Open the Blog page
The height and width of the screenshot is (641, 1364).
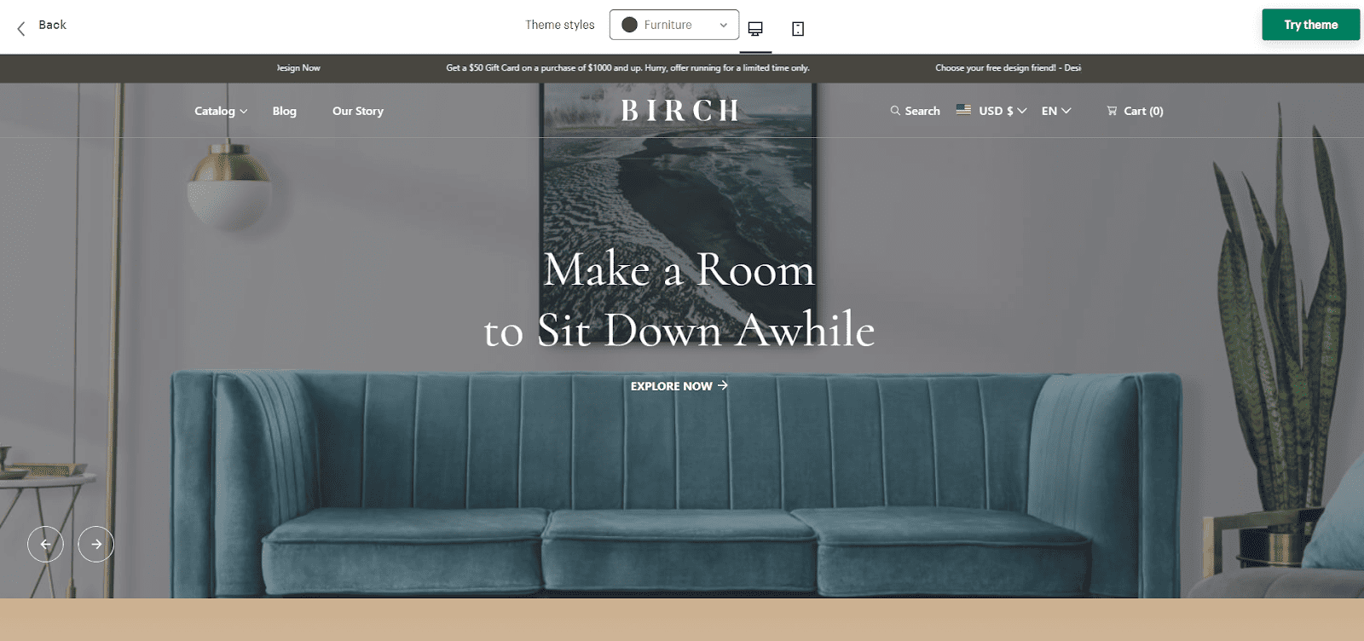point(285,111)
